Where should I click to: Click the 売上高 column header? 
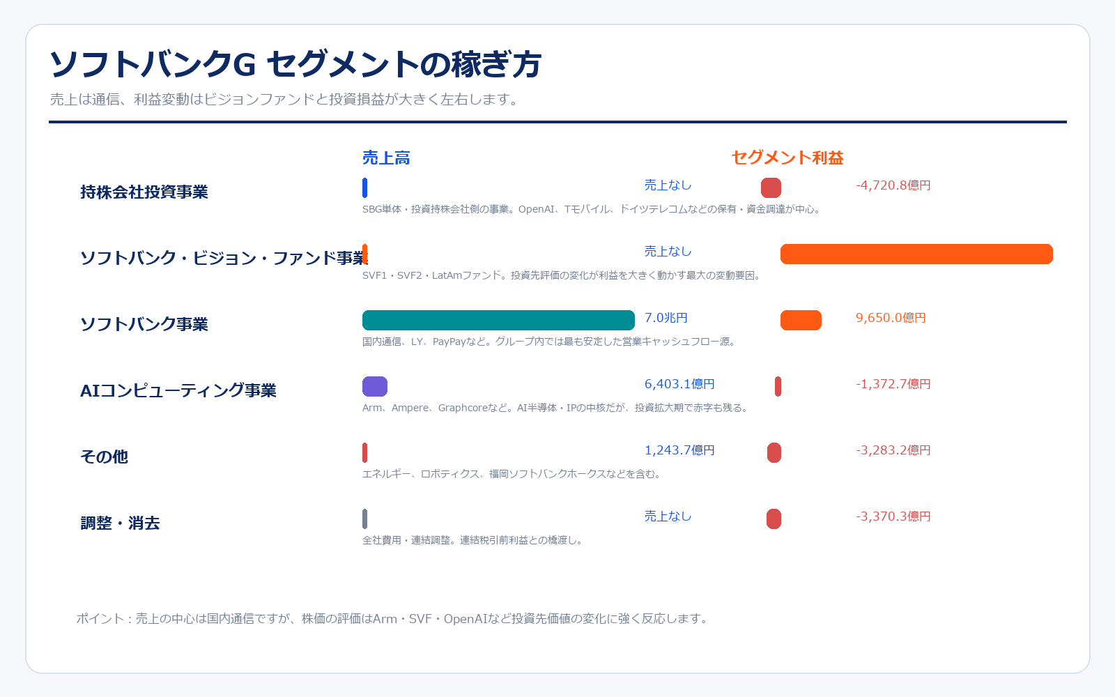[x=386, y=158]
